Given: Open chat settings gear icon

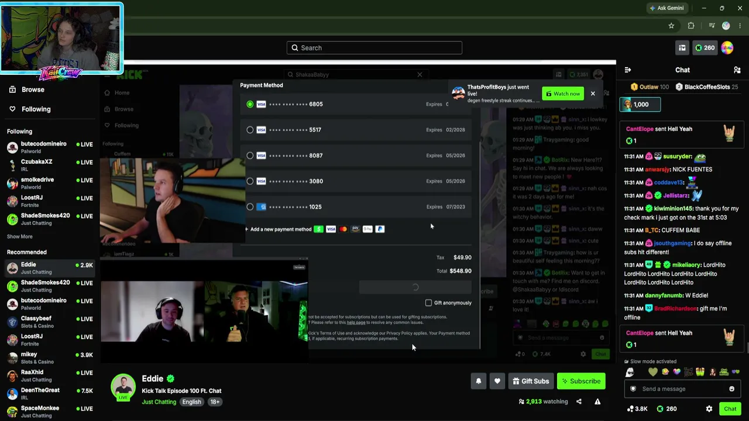Looking at the screenshot, I should coord(709,409).
